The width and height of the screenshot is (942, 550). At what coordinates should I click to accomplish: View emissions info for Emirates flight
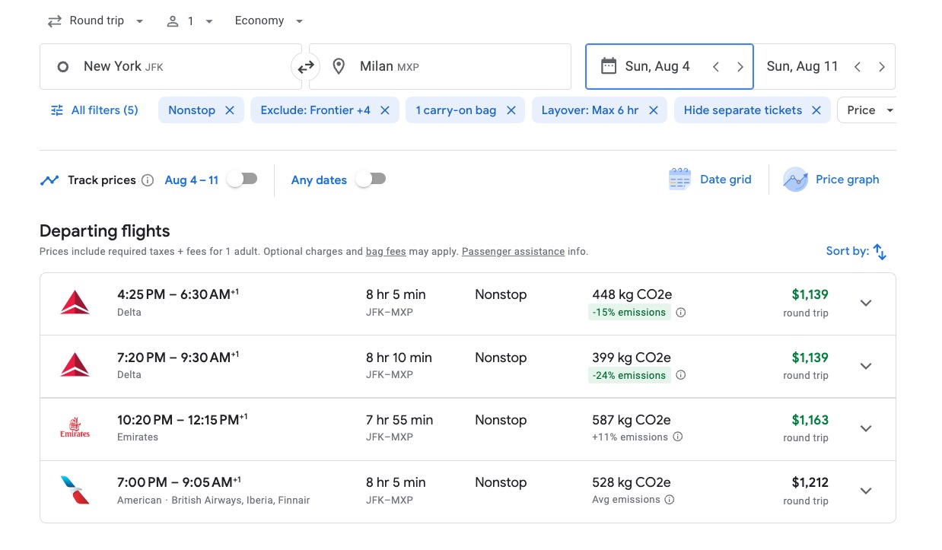point(678,437)
